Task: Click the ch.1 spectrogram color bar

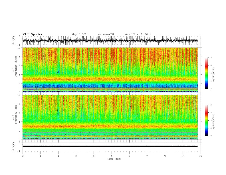Action: (x=206, y=73)
